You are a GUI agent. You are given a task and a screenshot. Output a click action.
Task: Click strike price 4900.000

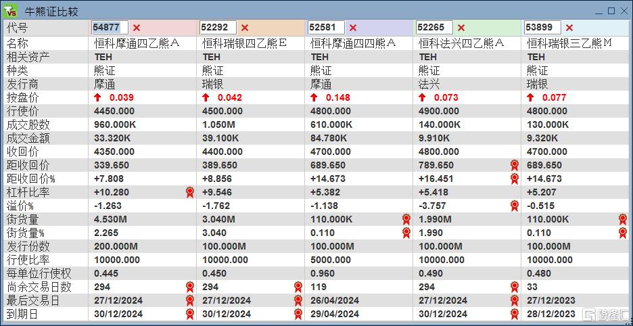(x=439, y=111)
